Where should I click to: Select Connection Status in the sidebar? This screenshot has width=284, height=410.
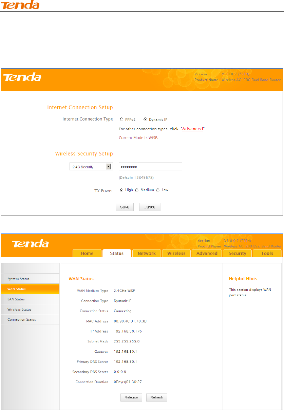point(30,319)
